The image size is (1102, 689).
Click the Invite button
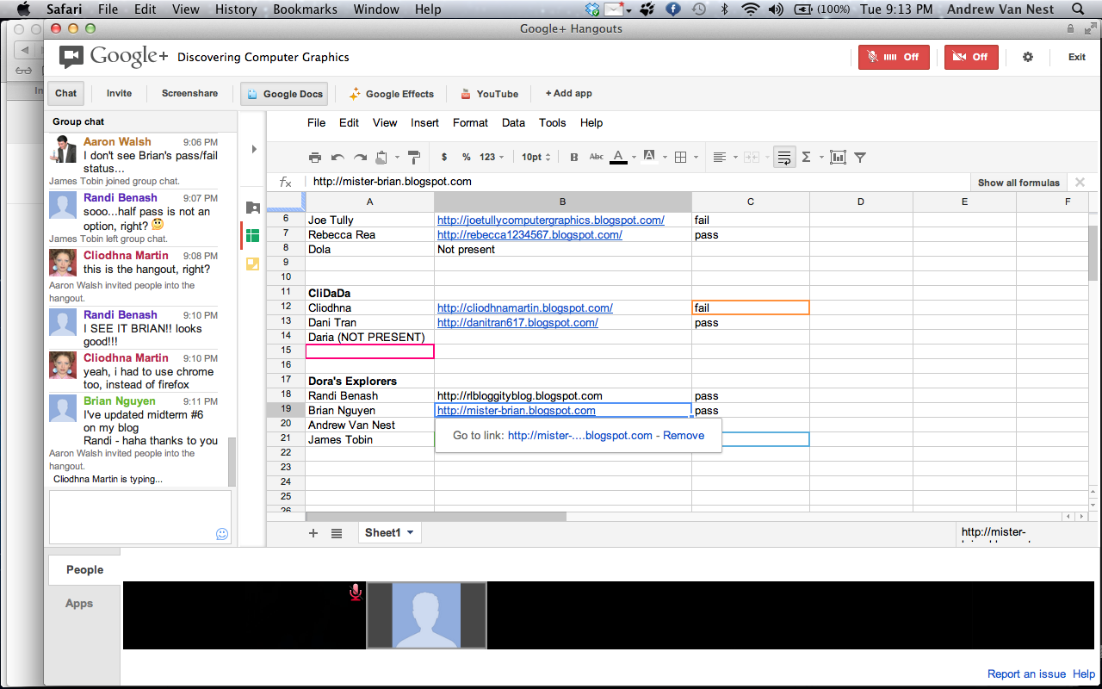click(119, 94)
